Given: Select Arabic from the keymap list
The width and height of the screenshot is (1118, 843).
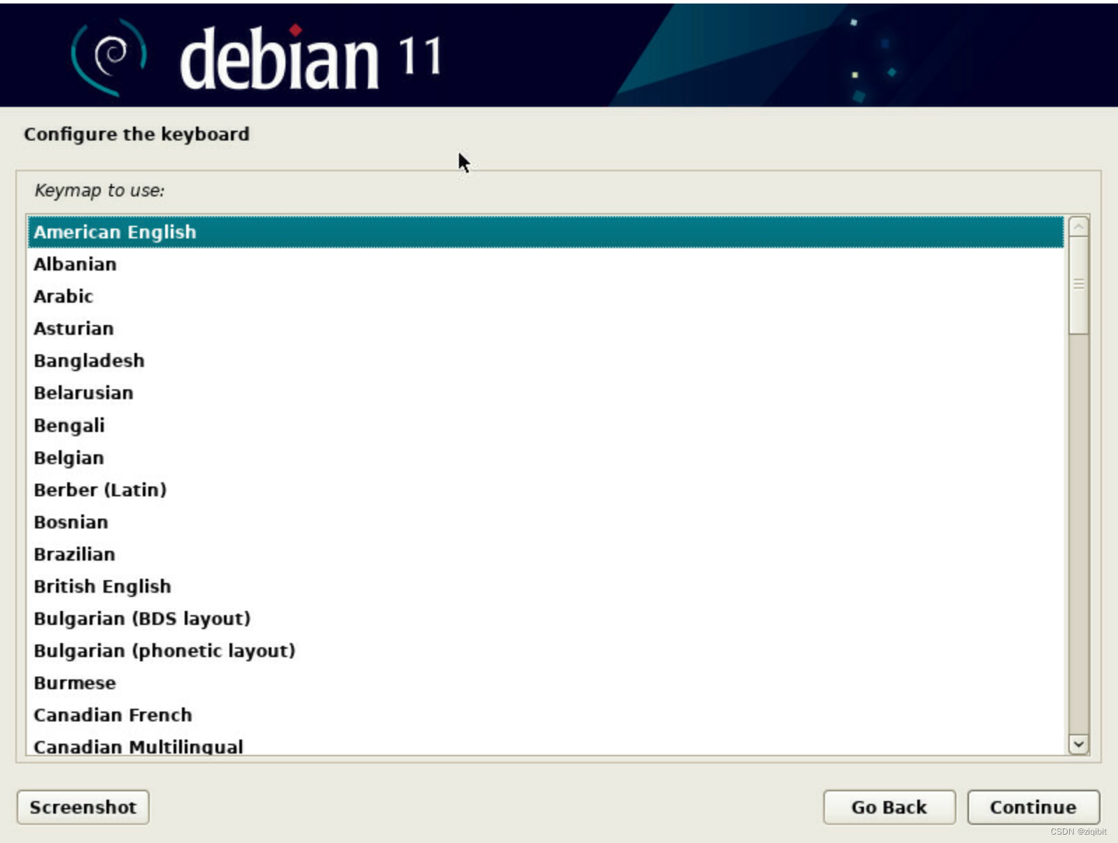Looking at the screenshot, I should (x=64, y=296).
